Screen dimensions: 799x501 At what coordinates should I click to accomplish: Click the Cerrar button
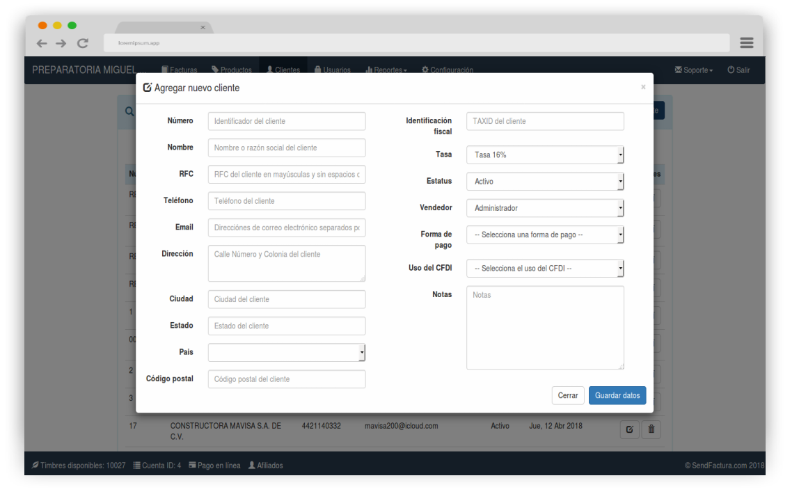[568, 395]
